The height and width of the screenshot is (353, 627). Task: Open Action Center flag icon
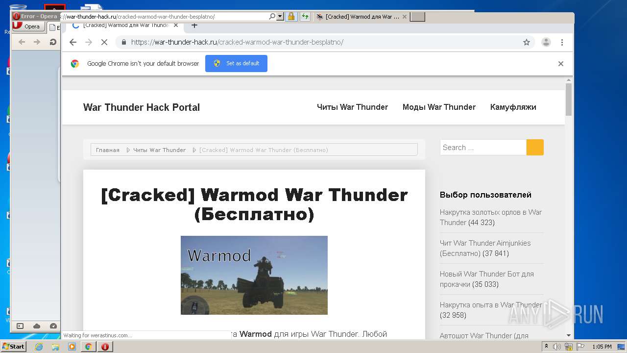point(579,347)
